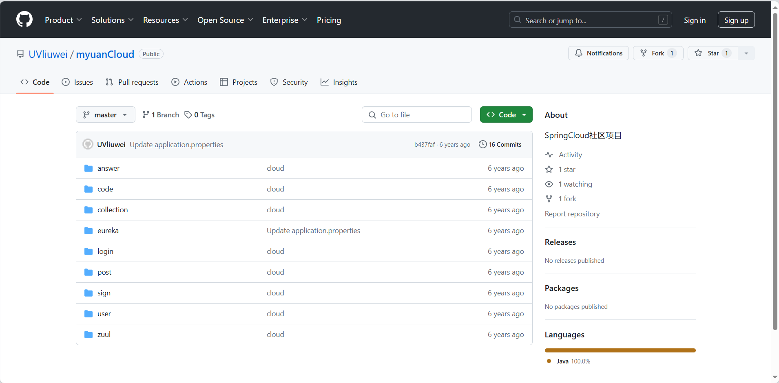Click the Sign up button

pos(736,20)
